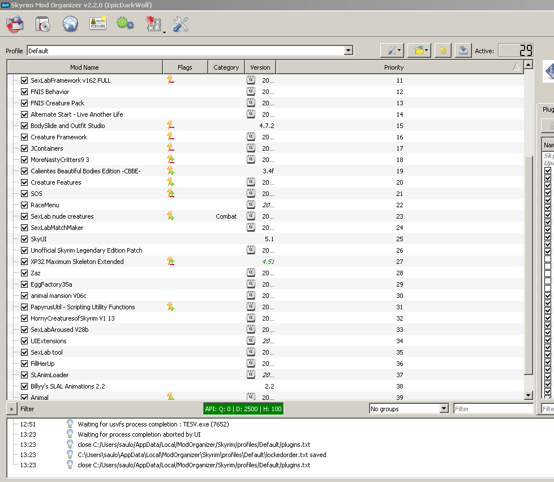Viewport: 554px width, 482px height.
Task: Click the Install Mod from archive icon
Action: click(42, 24)
